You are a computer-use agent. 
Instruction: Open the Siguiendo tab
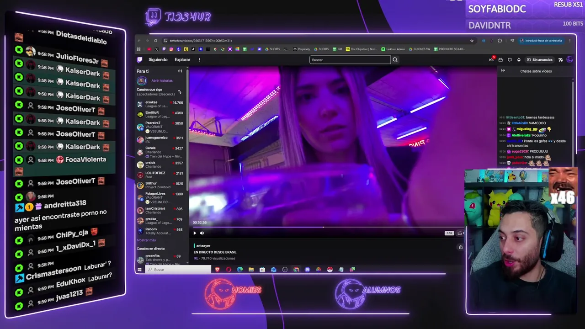tap(158, 59)
